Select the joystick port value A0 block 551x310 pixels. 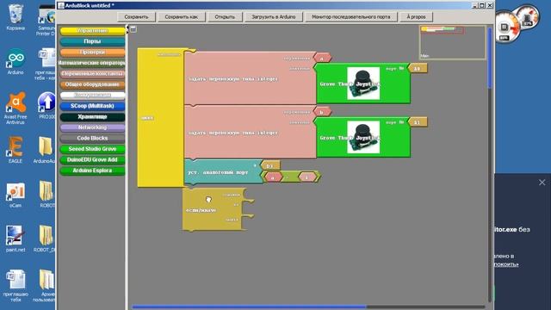click(418, 68)
